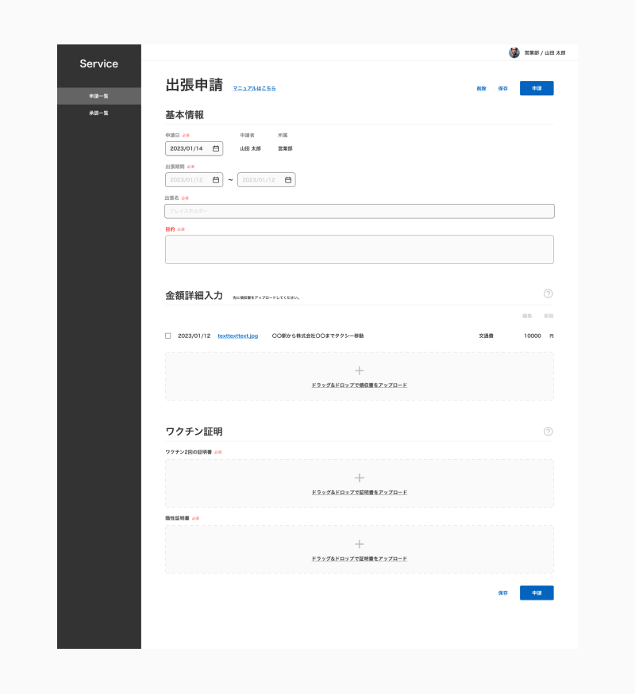Open calendar picker for 申請日 date field

(x=215, y=148)
